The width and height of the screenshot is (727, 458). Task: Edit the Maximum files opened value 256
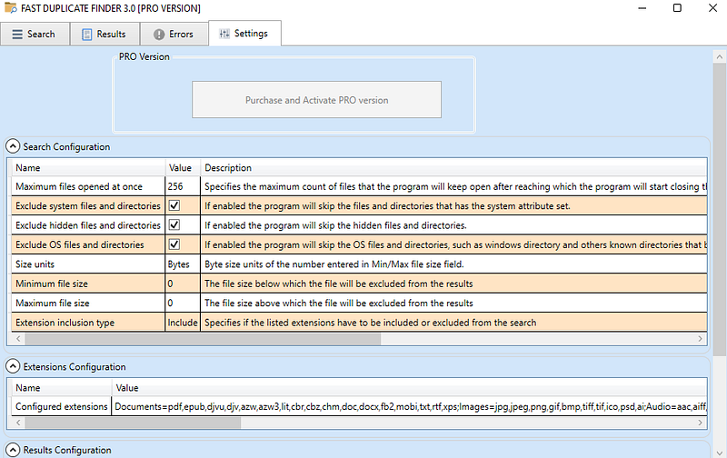point(183,186)
